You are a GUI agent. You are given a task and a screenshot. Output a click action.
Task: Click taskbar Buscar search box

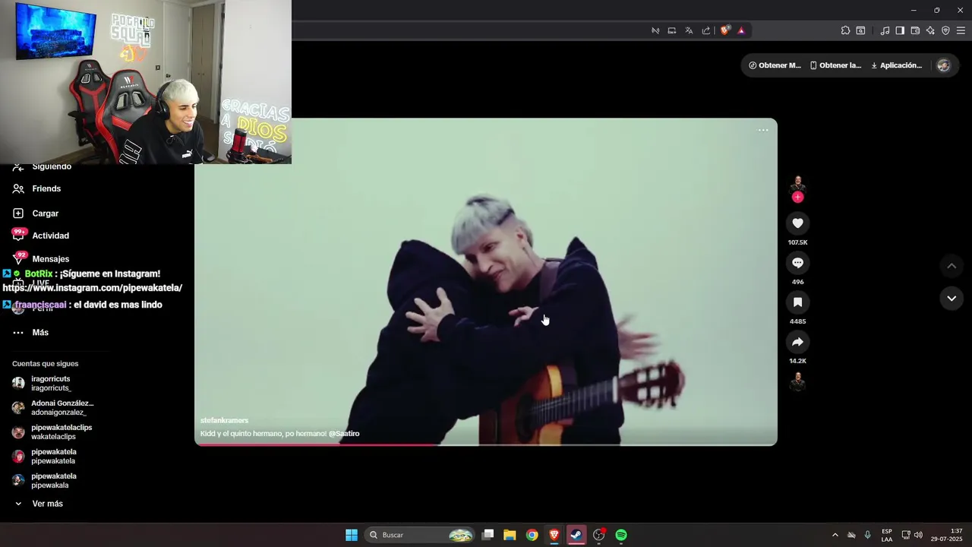click(420, 535)
